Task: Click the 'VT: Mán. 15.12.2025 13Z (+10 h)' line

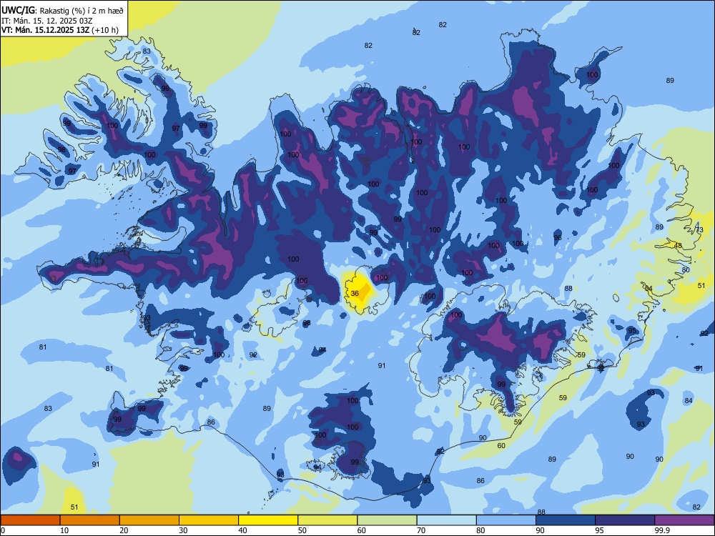Action: pyautogui.click(x=60, y=30)
